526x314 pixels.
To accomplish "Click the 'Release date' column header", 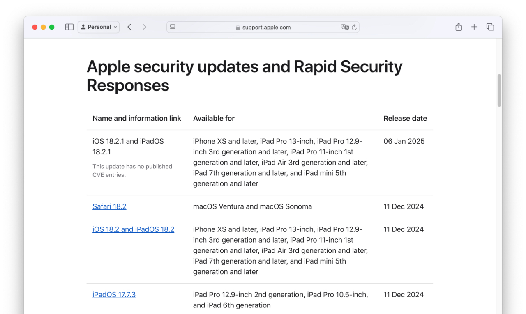I will 405,118.
